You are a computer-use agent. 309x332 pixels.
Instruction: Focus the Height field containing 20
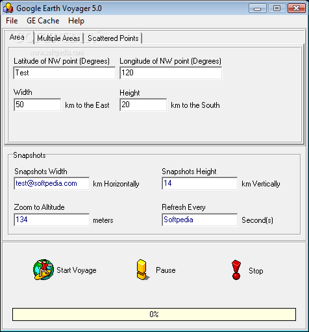[x=143, y=105]
